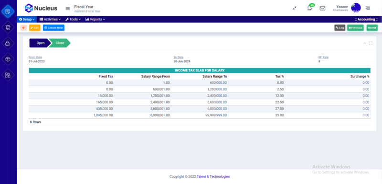Click the notification bell icon
The width and height of the screenshot is (382, 184).
310,8
